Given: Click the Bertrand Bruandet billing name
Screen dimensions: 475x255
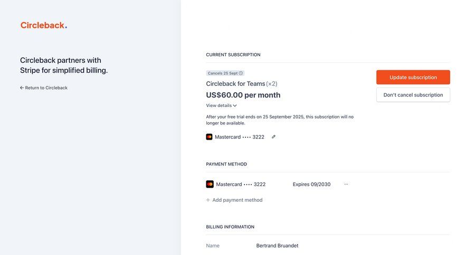Looking at the screenshot, I should [x=277, y=246].
